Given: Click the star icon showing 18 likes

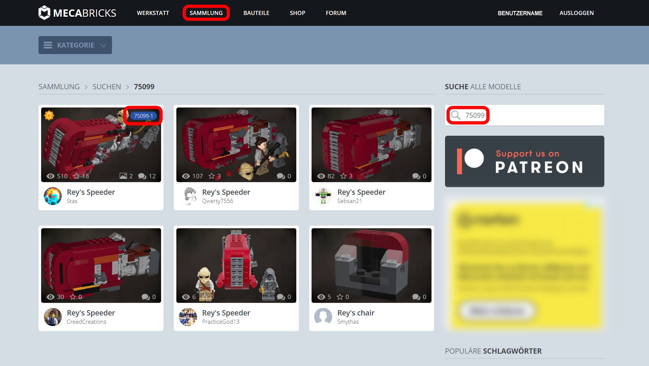Looking at the screenshot, I should tap(76, 176).
